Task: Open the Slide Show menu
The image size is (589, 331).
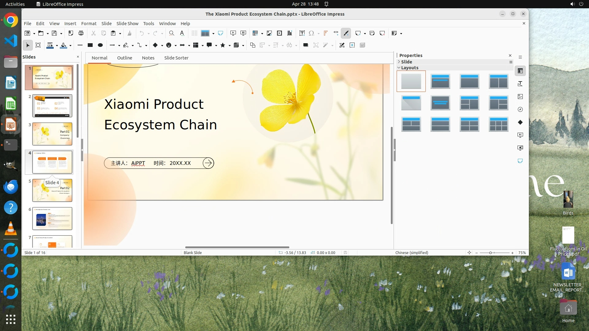Action: (127, 23)
